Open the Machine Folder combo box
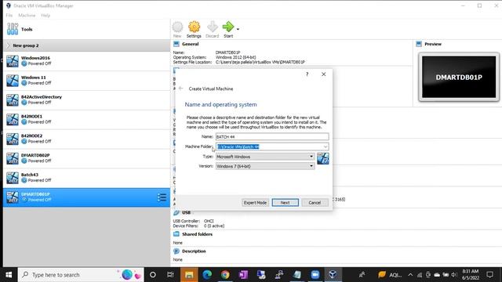 point(272,146)
